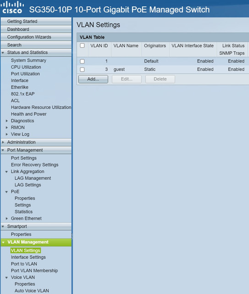Collapse the Port Management arrow
249x294 pixels.
3,150
